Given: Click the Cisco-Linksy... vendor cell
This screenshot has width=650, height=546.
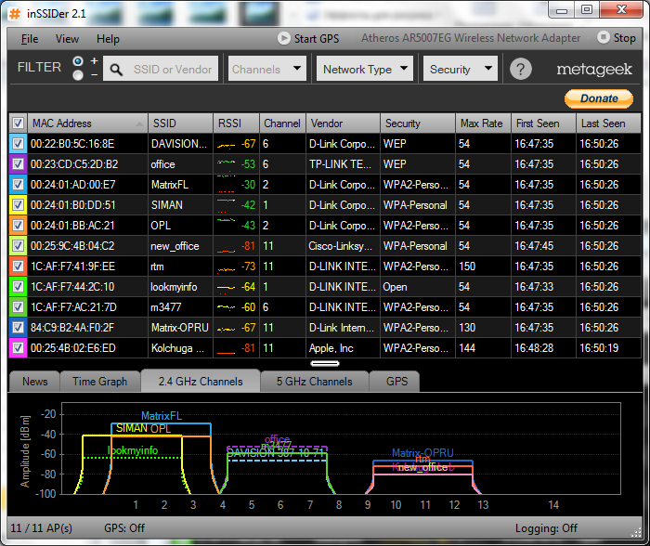Looking at the screenshot, I should click(341, 246).
